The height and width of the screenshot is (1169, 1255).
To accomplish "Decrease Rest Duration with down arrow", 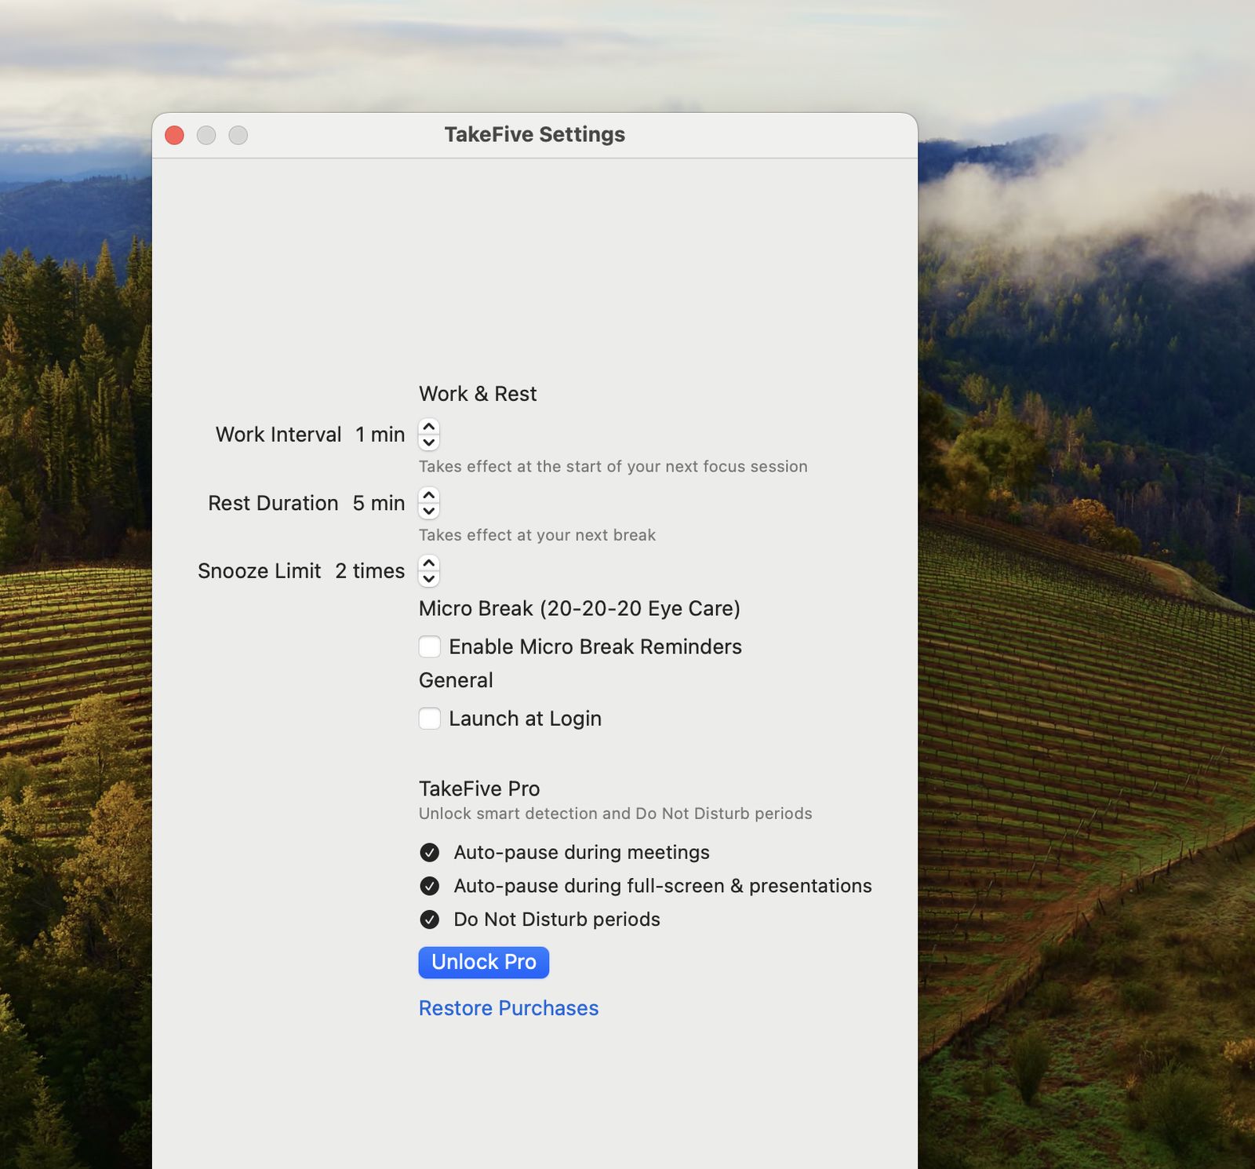I will click(x=429, y=511).
